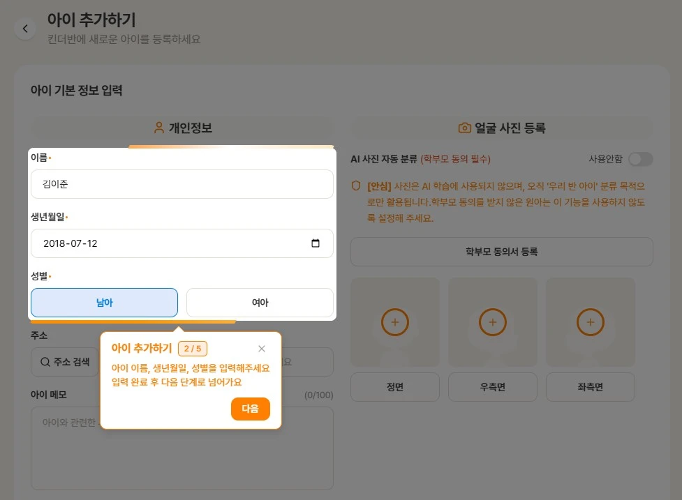Image resolution: width=682 pixels, height=500 pixels.
Task: Click the 좌측면 photo button
Action: tap(591, 386)
